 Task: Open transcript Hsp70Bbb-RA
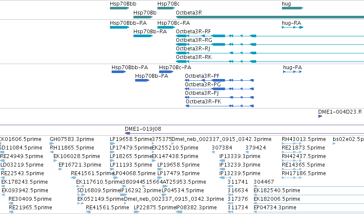(x=120, y=27)
